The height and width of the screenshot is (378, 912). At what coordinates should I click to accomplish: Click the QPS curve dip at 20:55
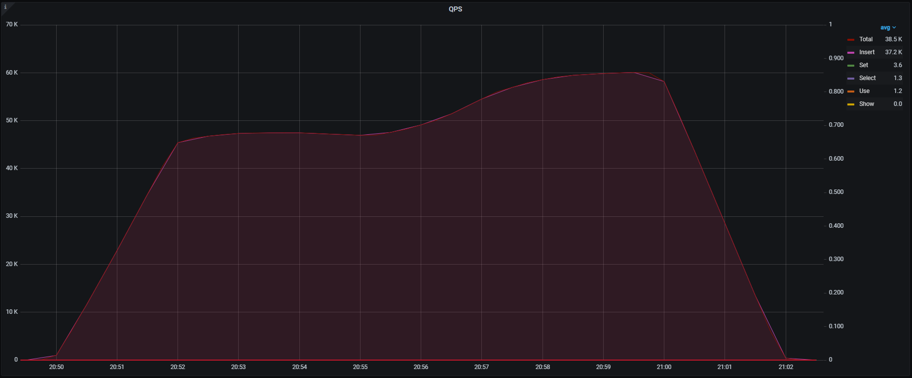pos(360,135)
